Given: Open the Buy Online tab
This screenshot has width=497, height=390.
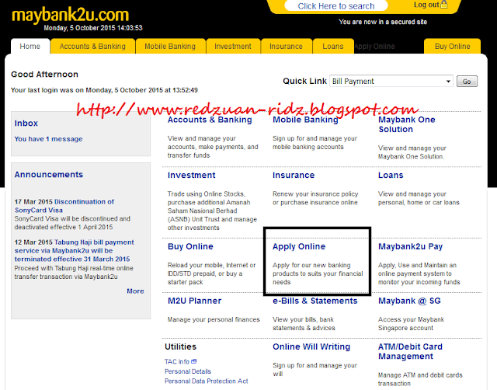Looking at the screenshot, I should [452, 47].
